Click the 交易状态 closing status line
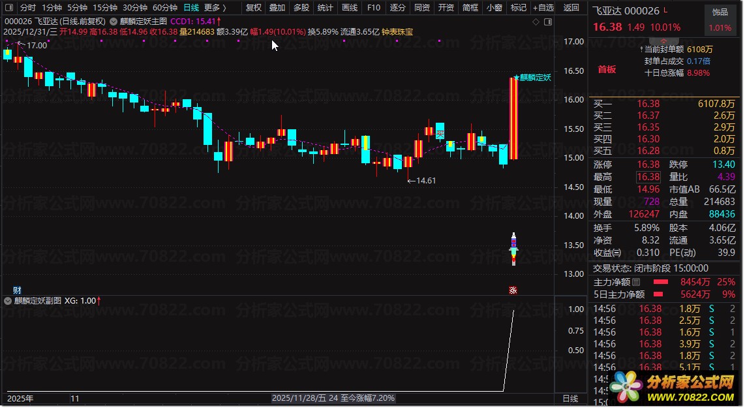This screenshot has height=408, width=745. [650, 268]
